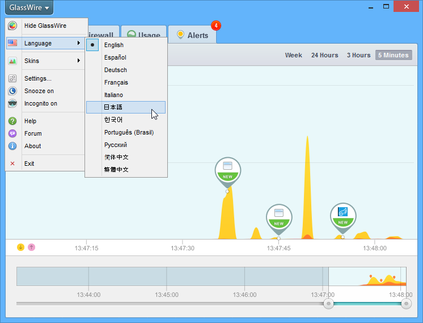Expand the Language submenu arrow

click(x=78, y=43)
